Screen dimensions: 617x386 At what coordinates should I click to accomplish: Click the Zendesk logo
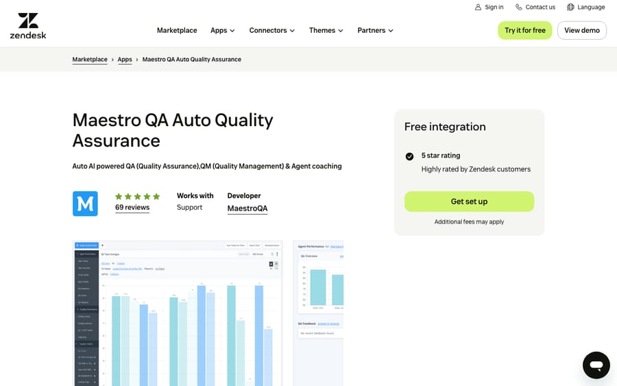28,26
